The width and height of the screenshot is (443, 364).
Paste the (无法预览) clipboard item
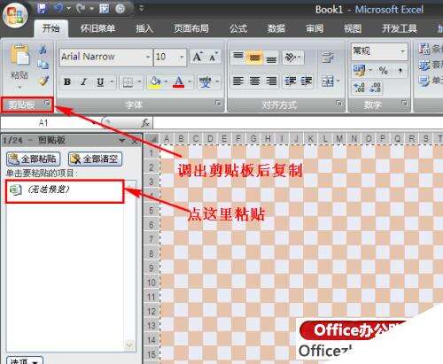tap(65, 191)
